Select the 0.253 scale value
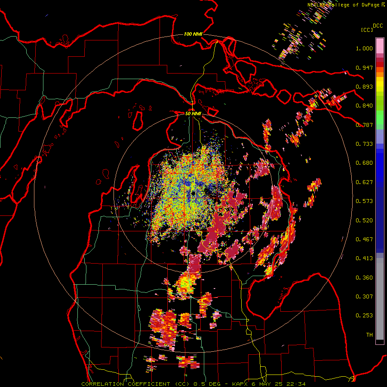The height and width of the screenshot is (387, 387). click(x=364, y=316)
